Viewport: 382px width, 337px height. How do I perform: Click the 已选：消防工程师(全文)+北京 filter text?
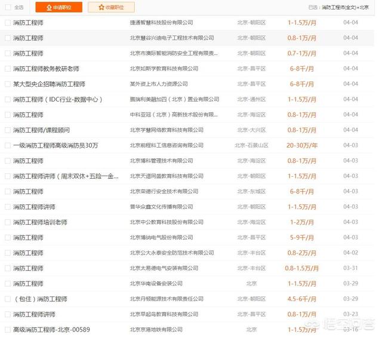point(338,8)
